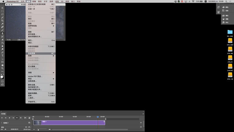The height and width of the screenshot is (132, 234).
Task: Step to next frame in timeline
Action: (x=13, y=118)
